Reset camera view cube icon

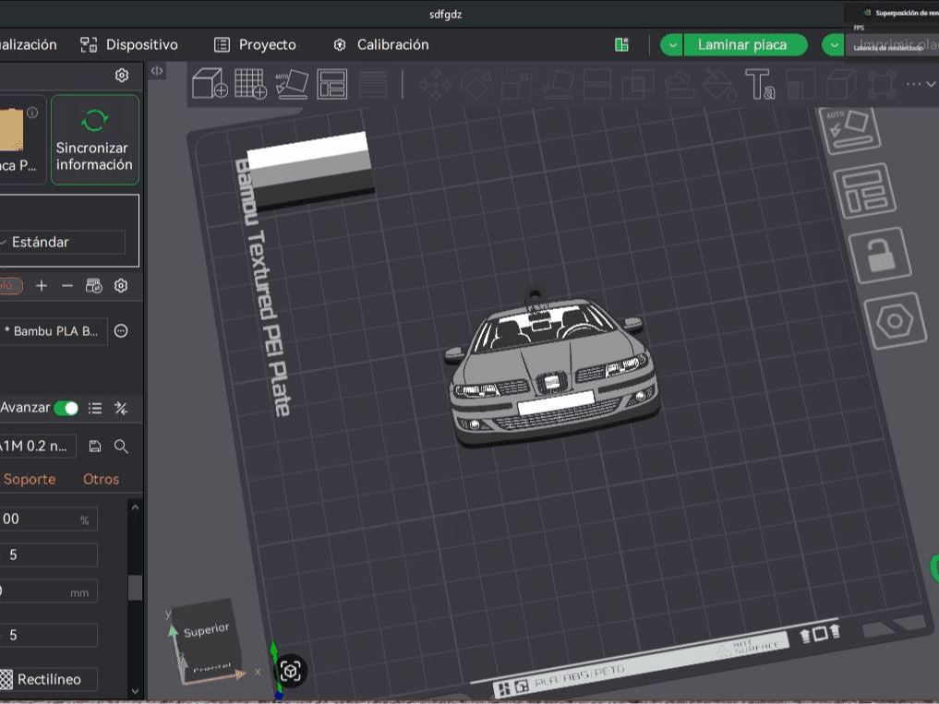291,671
